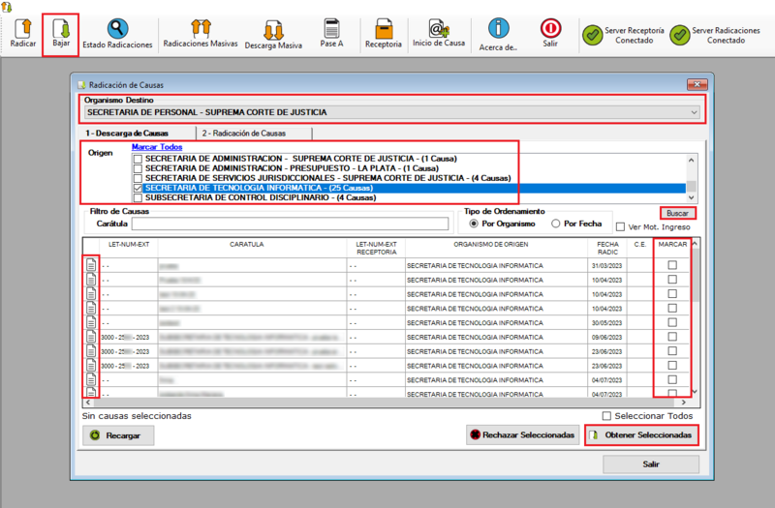The height and width of the screenshot is (508, 775).
Task: Click the Buscar button
Action: [x=677, y=213]
